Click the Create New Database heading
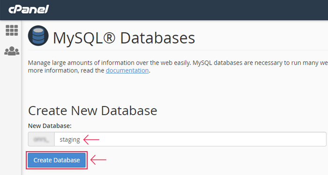This screenshot has width=328, height=175. 93,110
